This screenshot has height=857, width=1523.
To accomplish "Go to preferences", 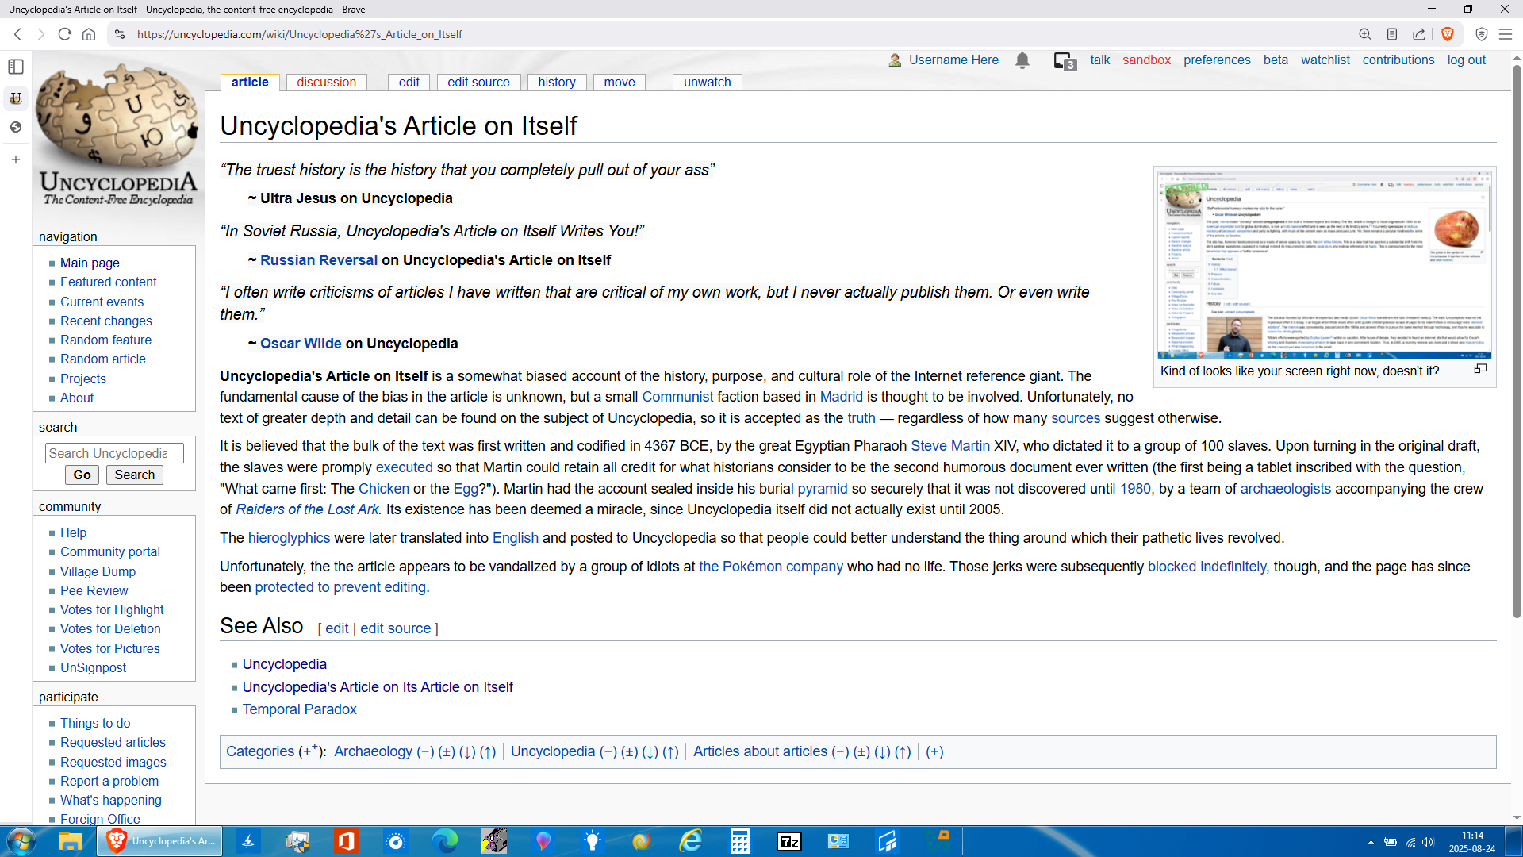I will point(1217,60).
